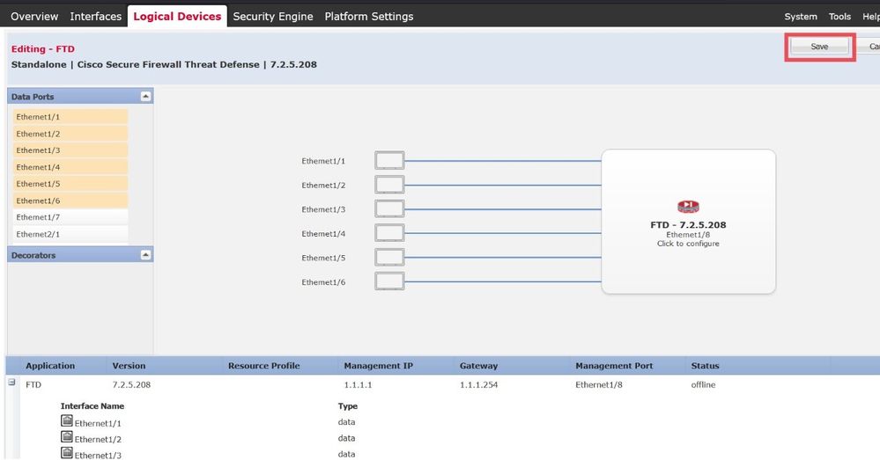Image resolution: width=880 pixels, height=460 pixels.
Task: Click the Ethernet1/1 interface icon in table
Action: tap(67, 420)
